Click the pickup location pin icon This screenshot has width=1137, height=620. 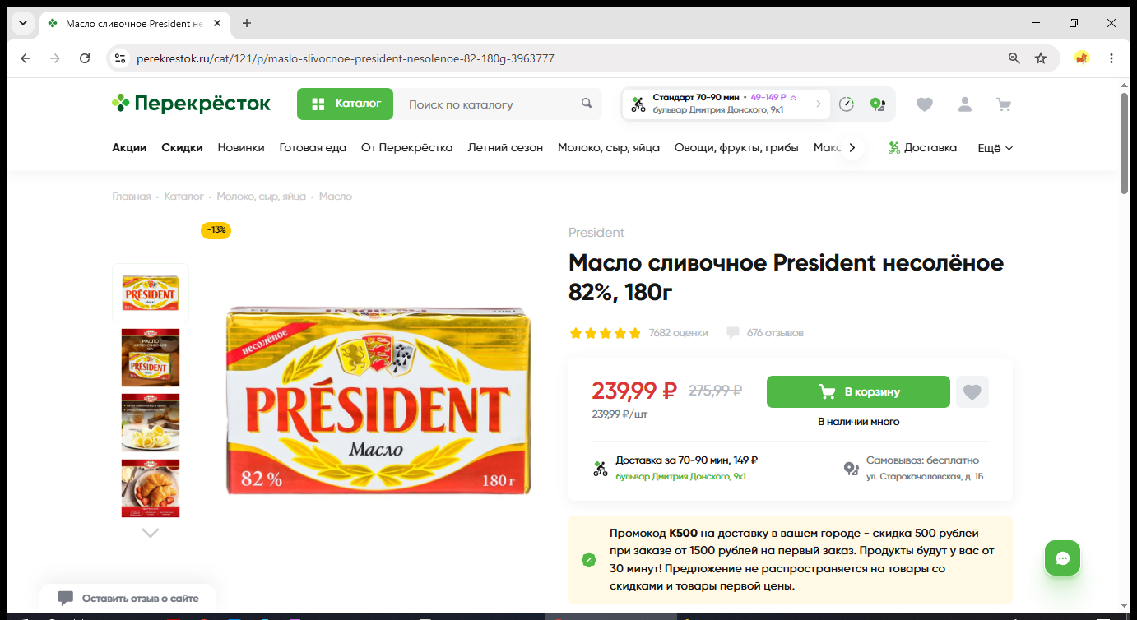click(x=878, y=104)
